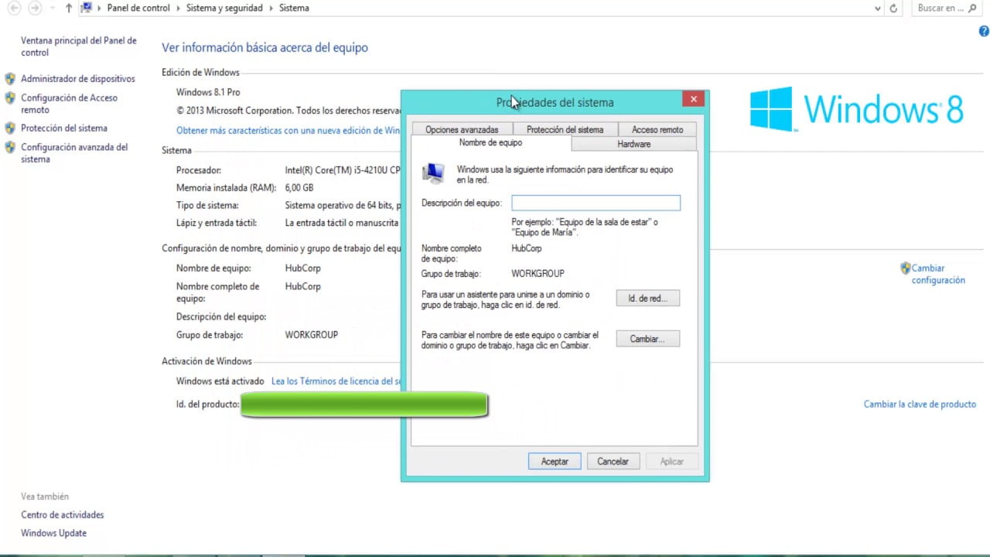
Task: Click the Aplicar button
Action: coord(671,461)
